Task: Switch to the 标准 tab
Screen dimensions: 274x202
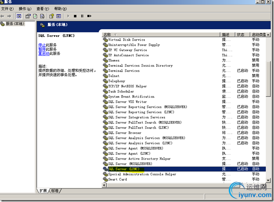Action: tap(55, 191)
